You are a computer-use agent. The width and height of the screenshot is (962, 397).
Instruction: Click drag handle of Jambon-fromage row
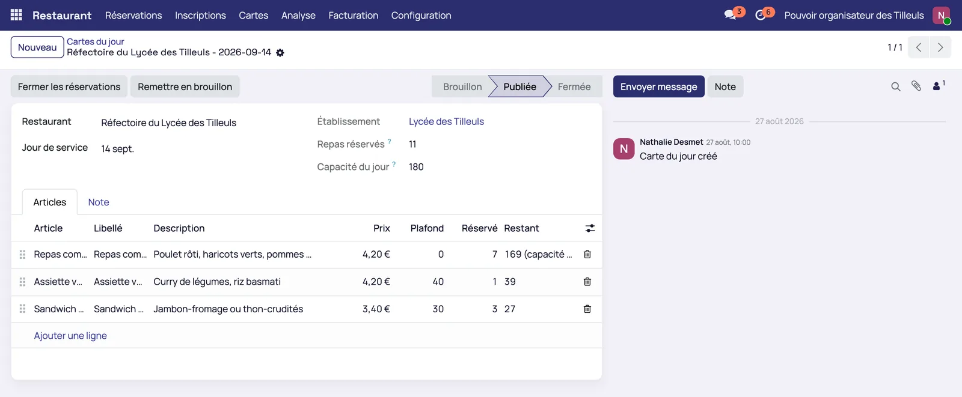pos(22,309)
